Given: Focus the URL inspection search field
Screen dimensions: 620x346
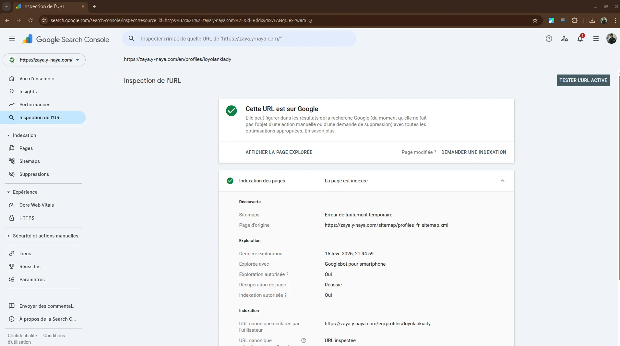Looking at the screenshot, I should (x=243, y=39).
